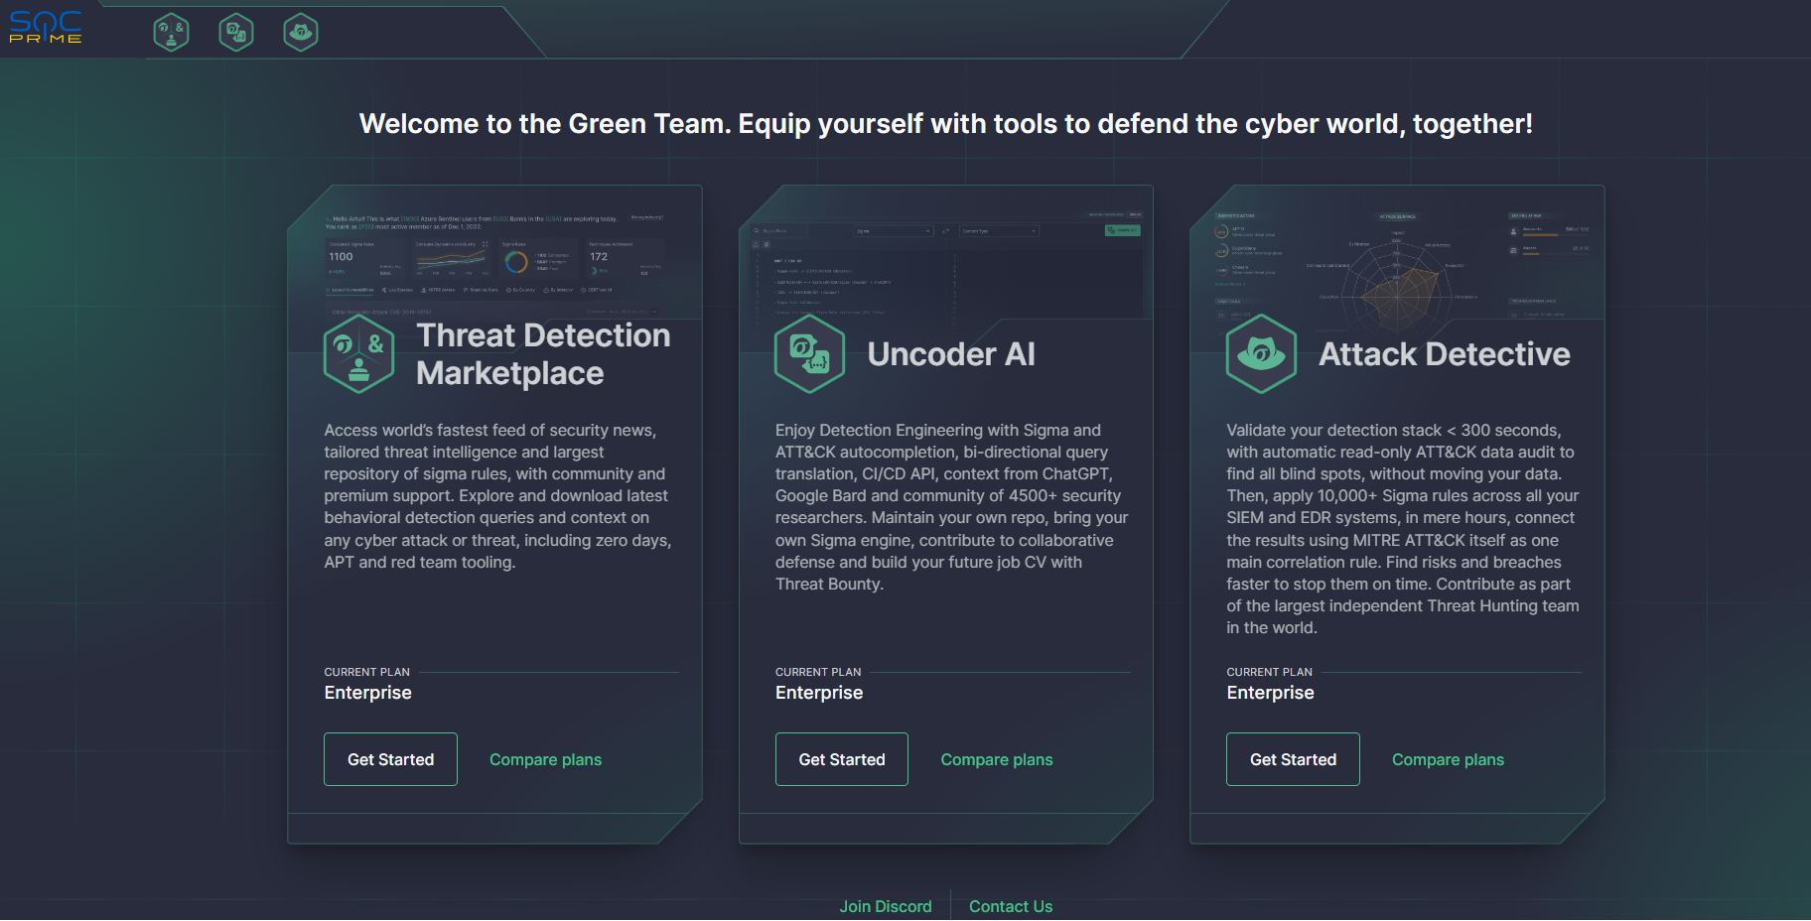Image resolution: width=1811 pixels, height=921 pixels.
Task: Click the Enterprise plan label under Uncoder AI
Action: [819, 693]
